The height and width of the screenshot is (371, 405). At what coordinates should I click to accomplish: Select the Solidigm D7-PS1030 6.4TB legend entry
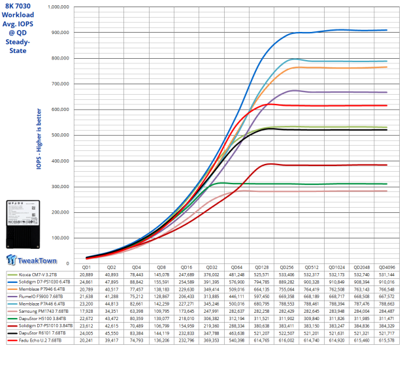[40, 282]
